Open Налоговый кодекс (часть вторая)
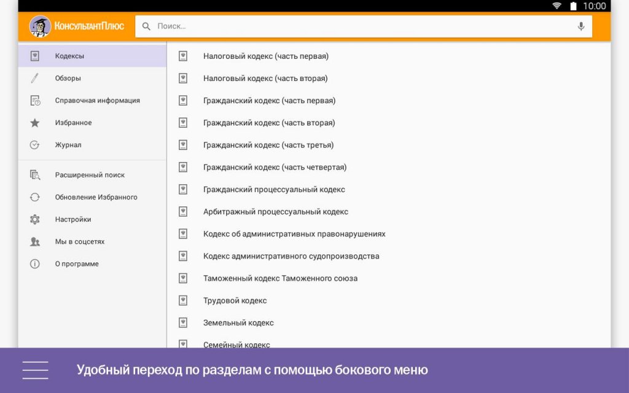 [389, 78]
